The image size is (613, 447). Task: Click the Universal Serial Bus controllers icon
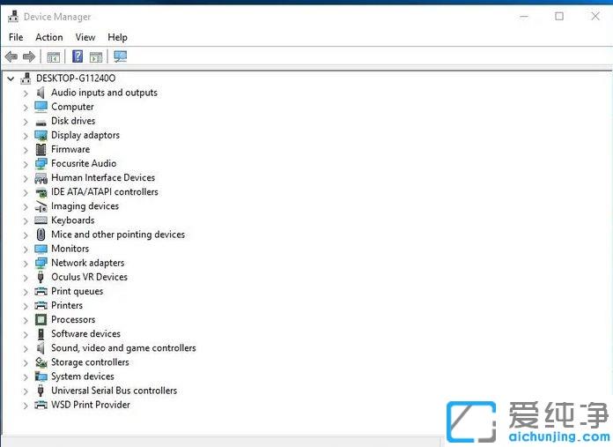(x=41, y=391)
